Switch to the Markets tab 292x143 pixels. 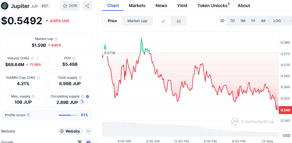tap(137, 6)
